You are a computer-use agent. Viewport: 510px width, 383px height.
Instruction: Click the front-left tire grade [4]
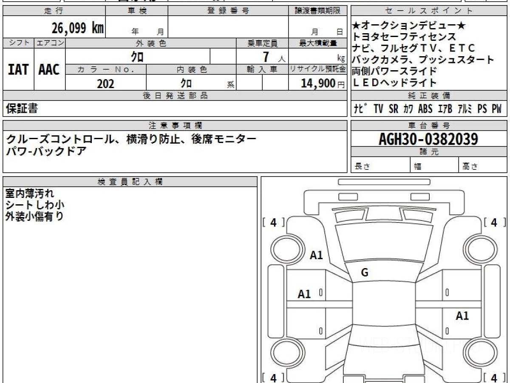[x=273, y=222]
